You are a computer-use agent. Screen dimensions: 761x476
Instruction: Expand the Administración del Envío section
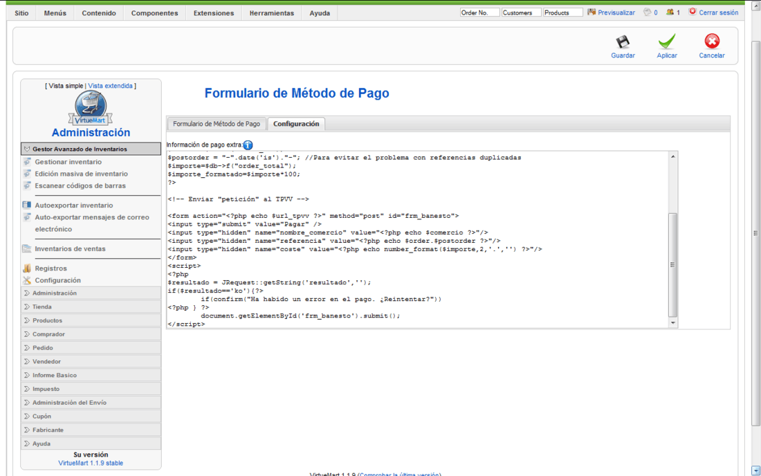[91, 403]
